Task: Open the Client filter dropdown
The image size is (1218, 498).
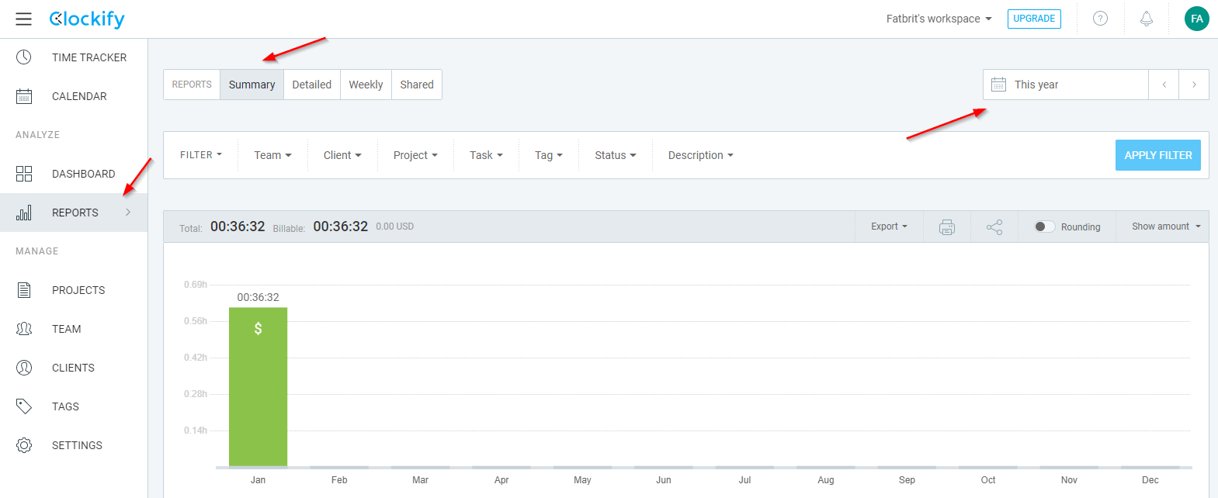Action: 342,155
